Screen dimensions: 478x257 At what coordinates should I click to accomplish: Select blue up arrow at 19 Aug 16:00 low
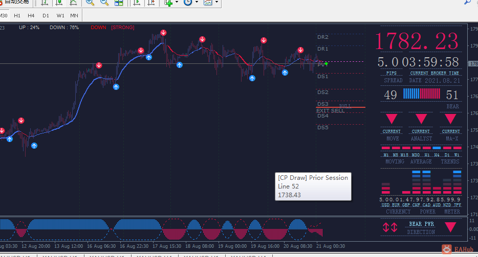[x=252, y=78]
